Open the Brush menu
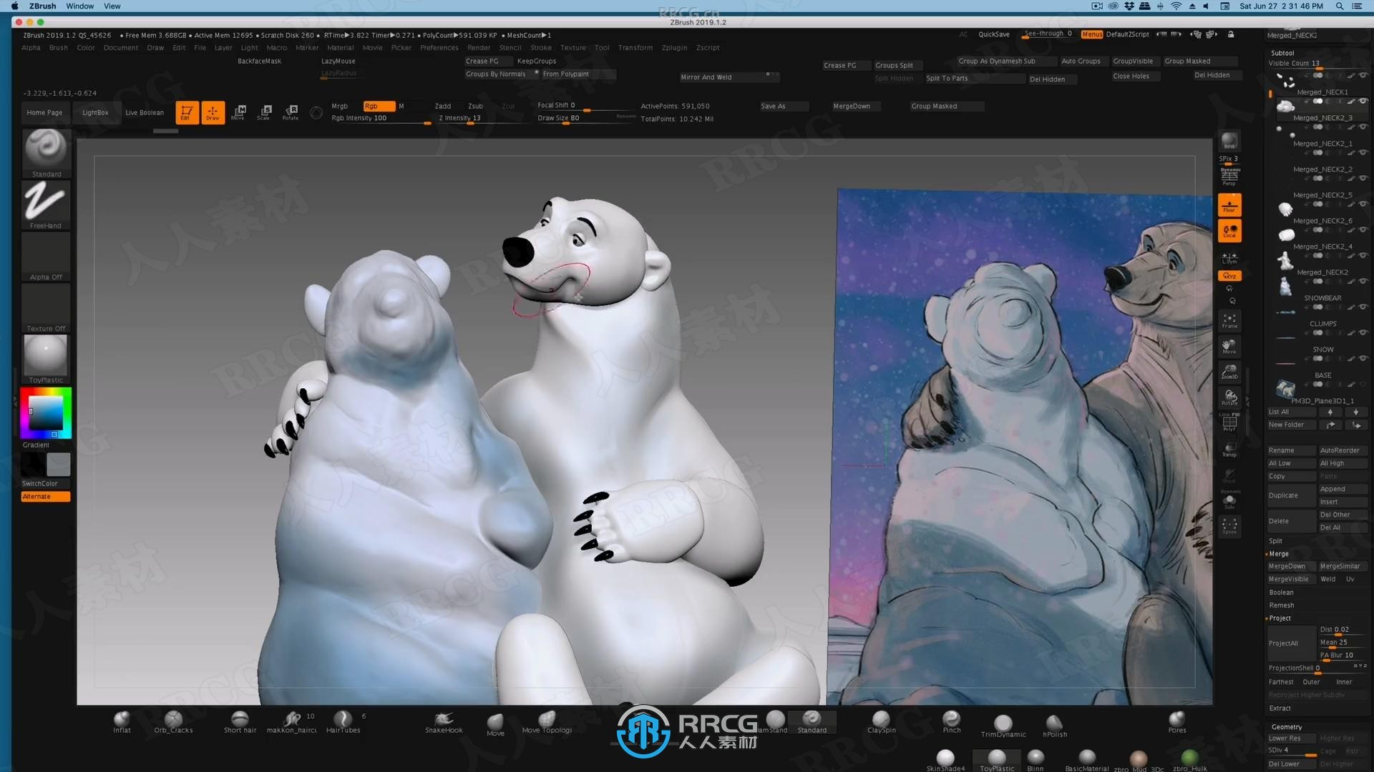This screenshot has width=1374, height=772. (59, 48)
